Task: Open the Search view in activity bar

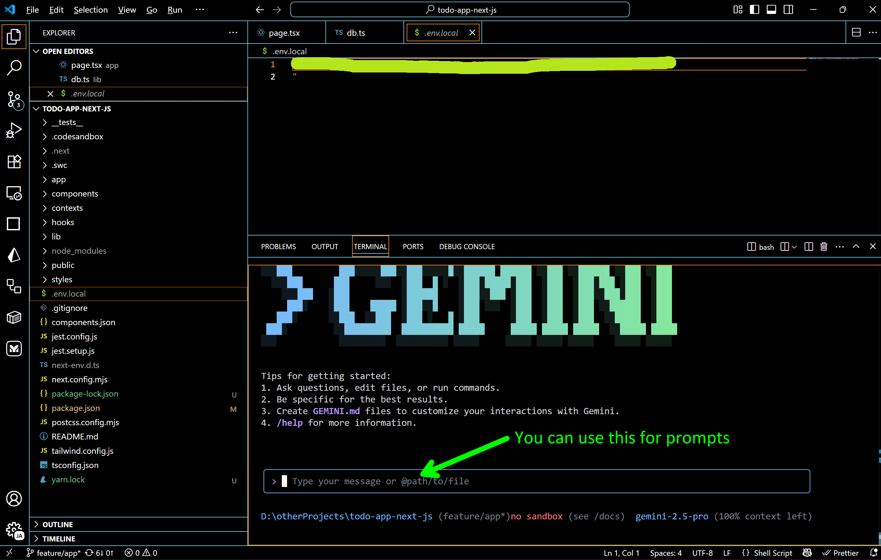Action: [x=14, y=68]
